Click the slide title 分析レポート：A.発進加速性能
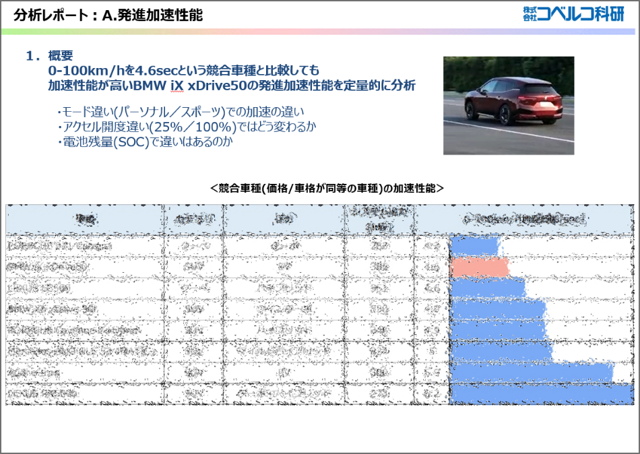Image resolution: width=640 pixels, height=454 pixels. tap(108, 15)
